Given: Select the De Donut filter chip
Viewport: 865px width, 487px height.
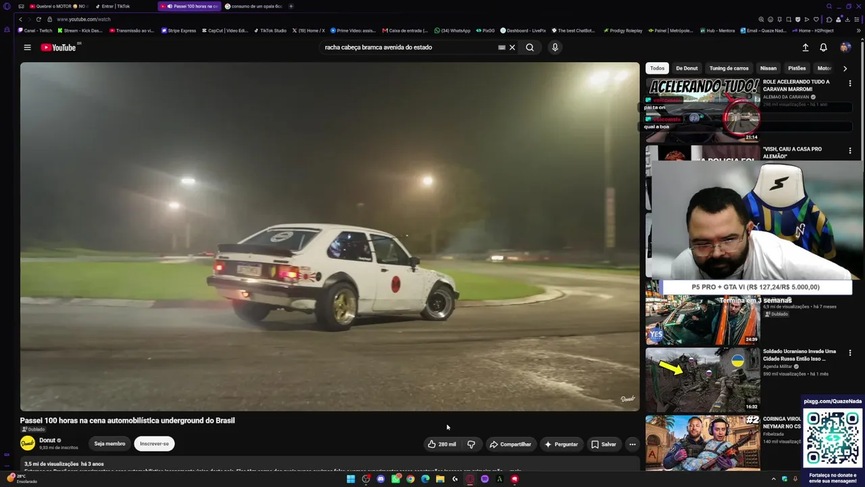Looking at the screenshot, I should coord(687,68).
